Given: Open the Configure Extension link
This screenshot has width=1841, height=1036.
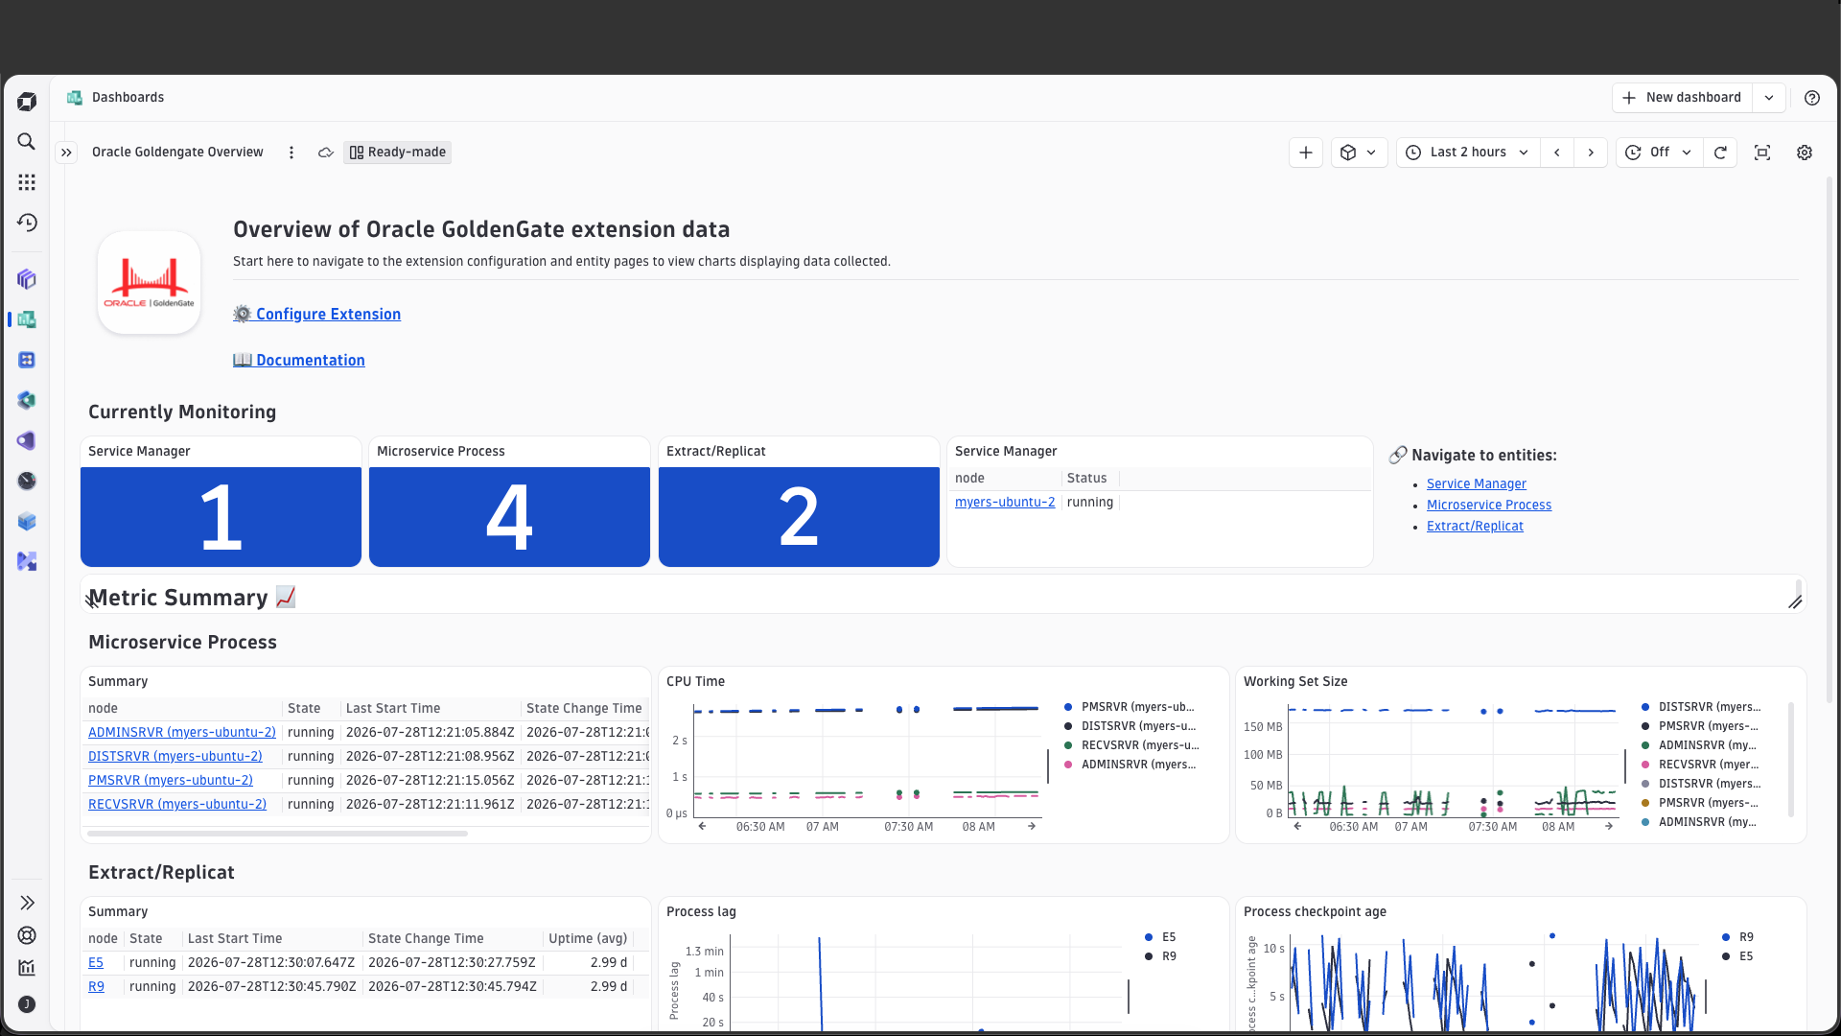Looking at the screenshot, I should [317, 315].
